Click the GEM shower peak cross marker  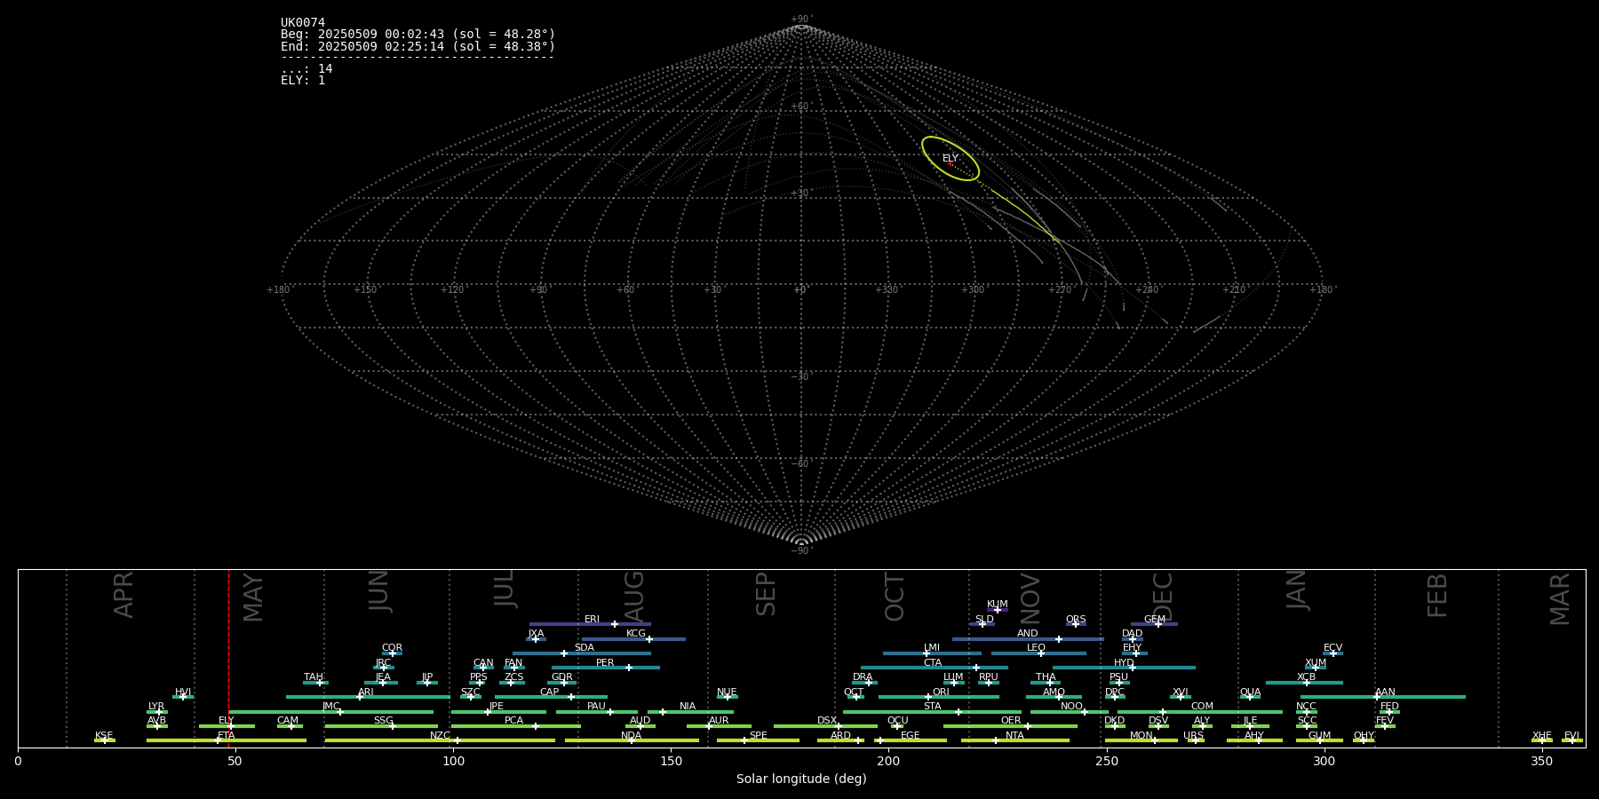point(1157,624)
